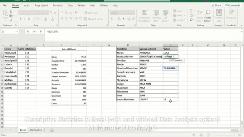The width and height of the screenshot is (244, 137).
Task: Click the Decrease Indent icon
Action: point(76,19)
